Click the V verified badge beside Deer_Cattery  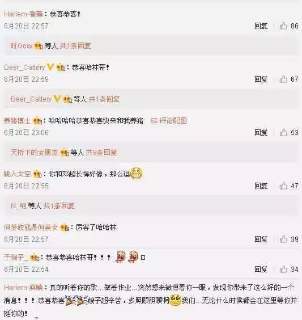50,67
